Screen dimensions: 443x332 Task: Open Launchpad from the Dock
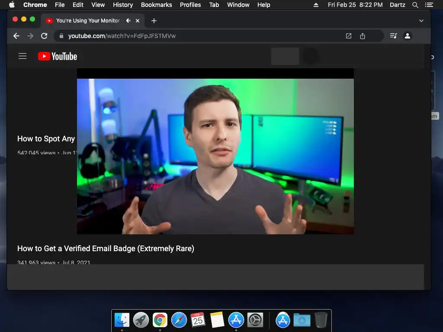pos(141,320)
